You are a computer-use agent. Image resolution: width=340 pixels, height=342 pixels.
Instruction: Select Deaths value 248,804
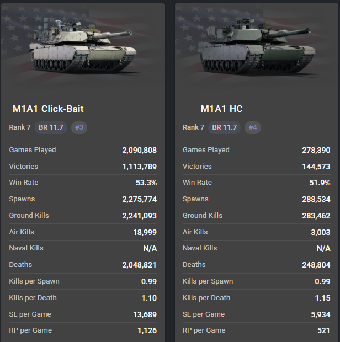click(x=316, y=265)
